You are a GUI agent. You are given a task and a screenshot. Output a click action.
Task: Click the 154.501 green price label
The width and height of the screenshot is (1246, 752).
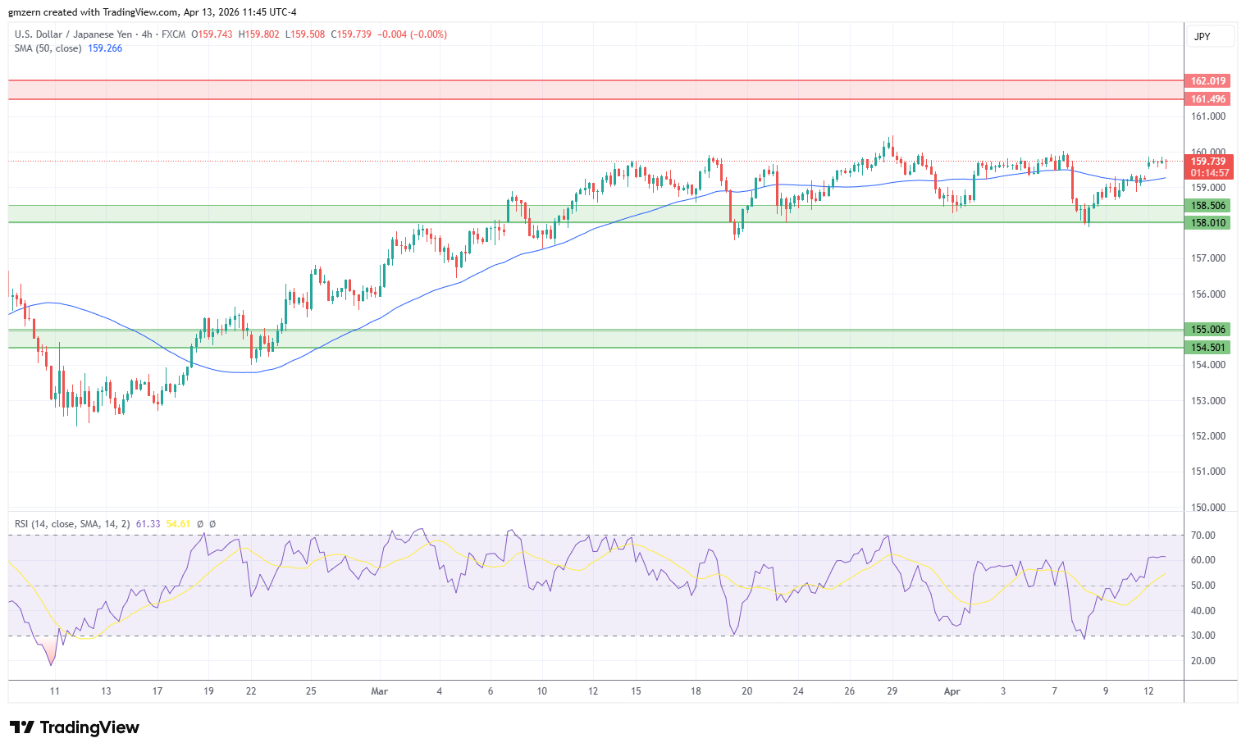1207,348
